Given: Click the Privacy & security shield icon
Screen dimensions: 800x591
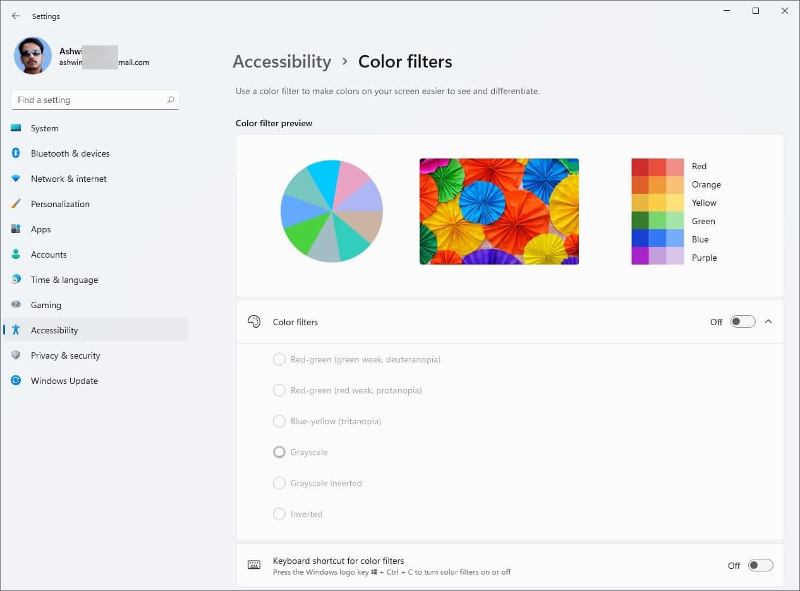Looking at the screenshot, I should click(16, 355).
